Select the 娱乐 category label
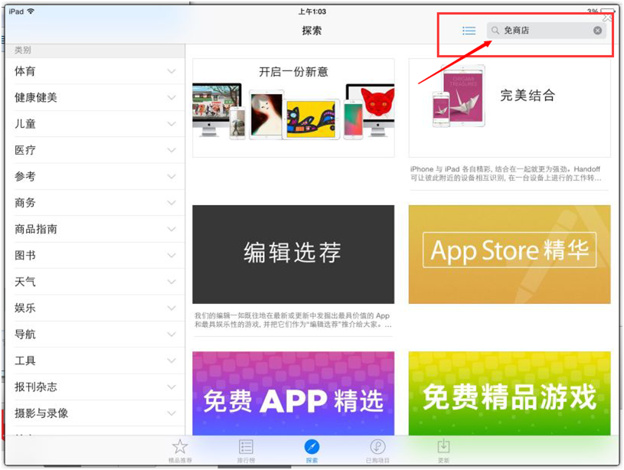 coord(25,308)
